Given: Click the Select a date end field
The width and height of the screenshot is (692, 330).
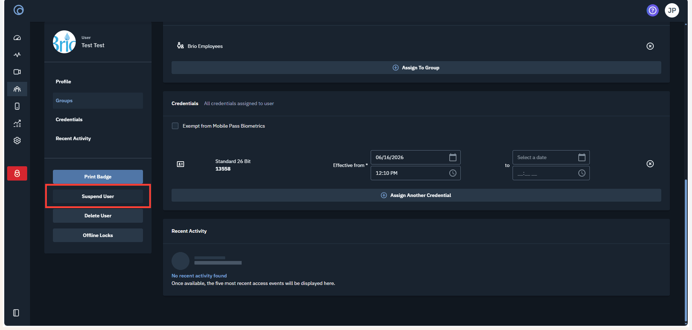Looking at the screenshot, I should tap(551, 157).
